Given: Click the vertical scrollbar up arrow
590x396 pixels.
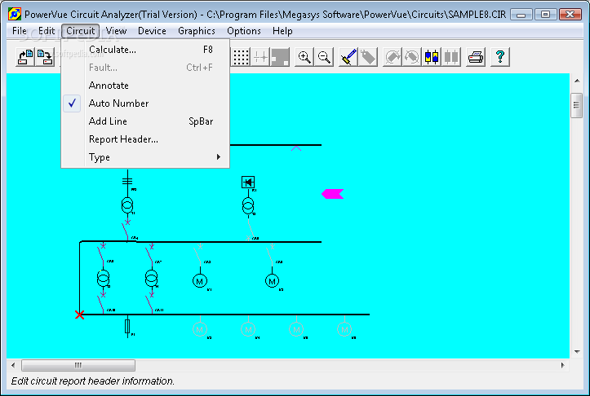Looking at the screenshot, I should coord(577,81).
